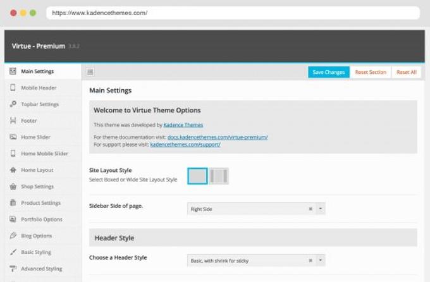Click the Home Slider image icon
The height and width of the screenshot is (282, 430).
point(13,137)
